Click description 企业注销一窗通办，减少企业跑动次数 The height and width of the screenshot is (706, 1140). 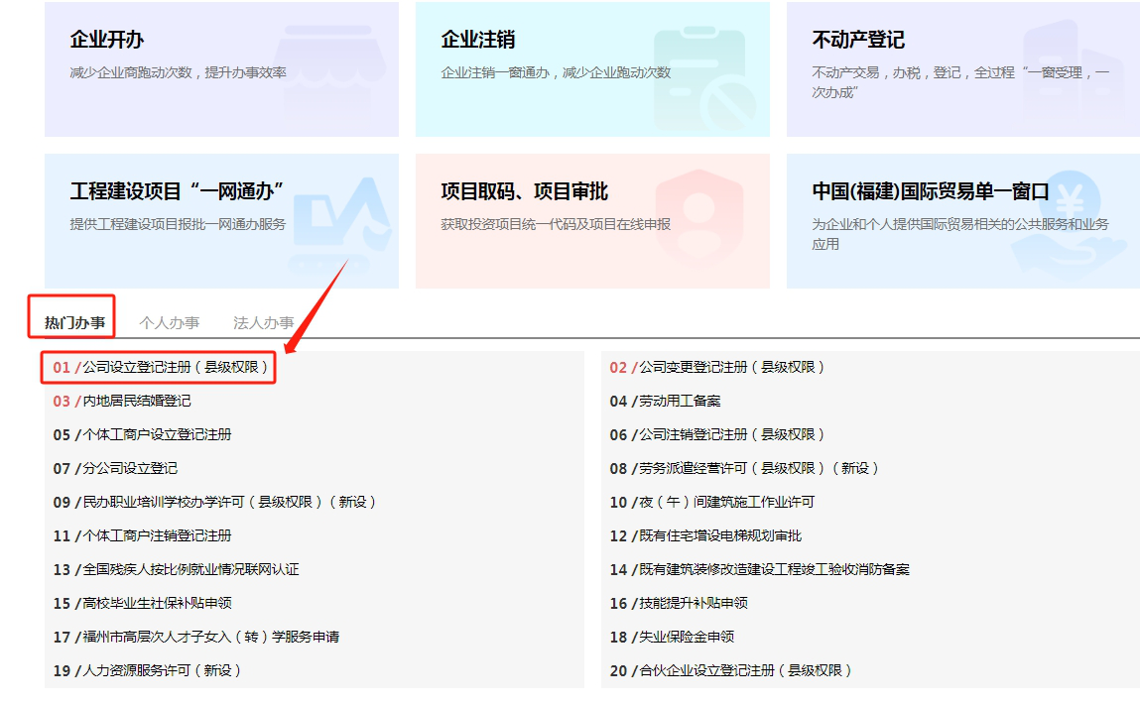[x=557, y=72]
